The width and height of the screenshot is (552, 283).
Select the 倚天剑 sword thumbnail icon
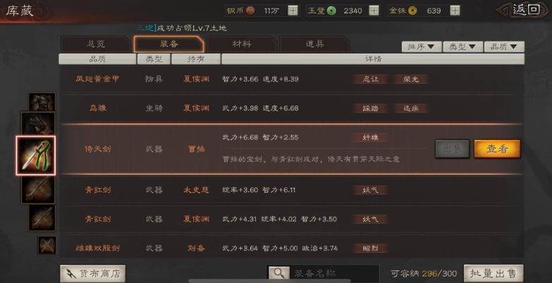35,156
